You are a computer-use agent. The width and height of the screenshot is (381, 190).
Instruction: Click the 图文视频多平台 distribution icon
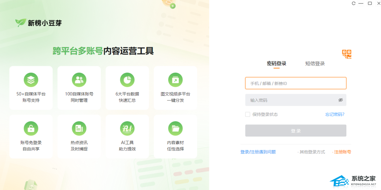[175, 80]
